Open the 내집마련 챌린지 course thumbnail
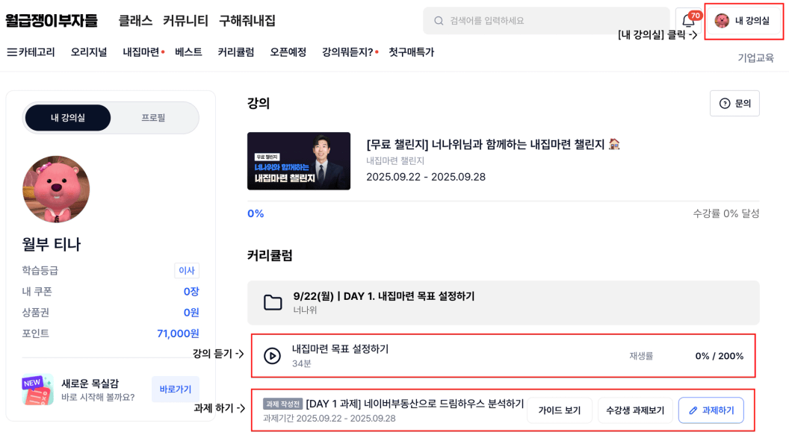This screenshot has width=789, height=438. coord(299,160)
